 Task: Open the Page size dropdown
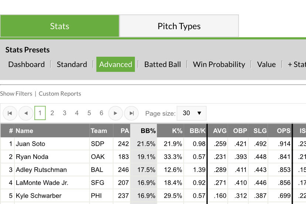tap(191, 113)
